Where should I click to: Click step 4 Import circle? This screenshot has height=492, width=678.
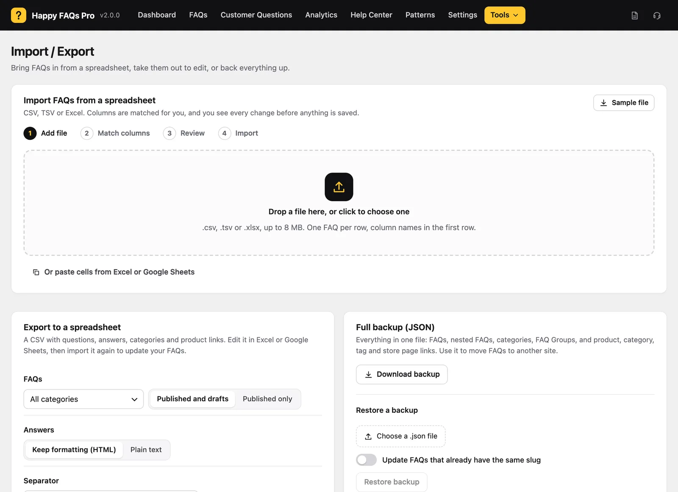pos(225,133)
